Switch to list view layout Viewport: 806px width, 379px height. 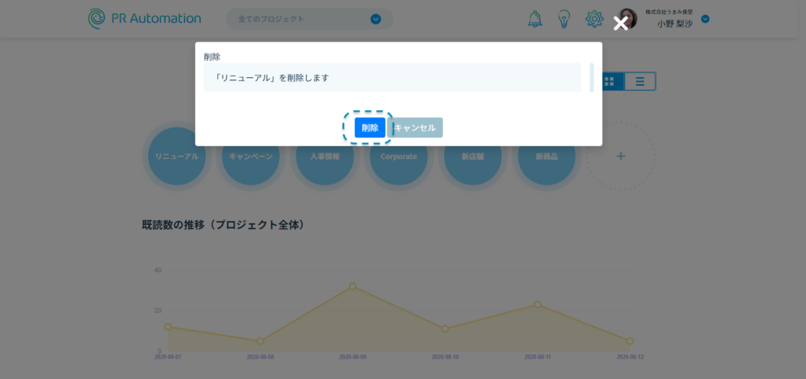(640, 81)
